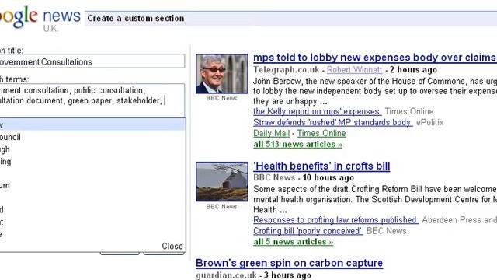
Task: Open 'Responses to crofting law reforms published' link
Action: tap(335, 220)
